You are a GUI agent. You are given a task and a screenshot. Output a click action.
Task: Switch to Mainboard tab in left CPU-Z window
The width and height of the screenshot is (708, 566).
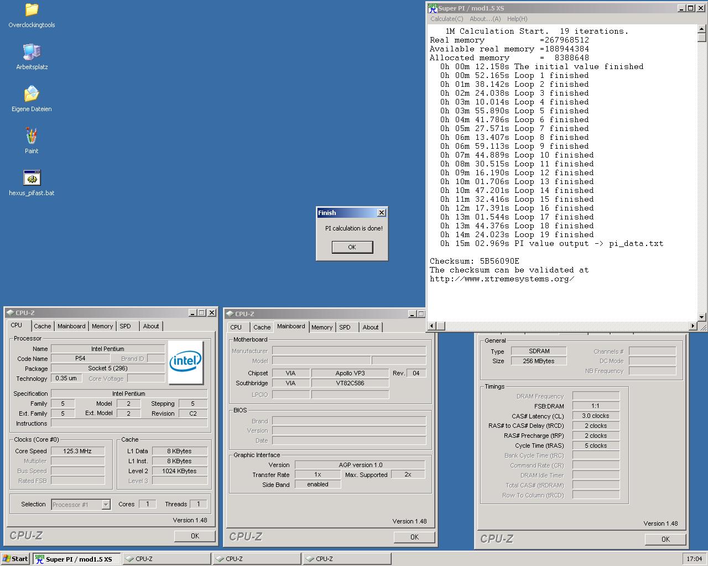click(x=72, y=326)
